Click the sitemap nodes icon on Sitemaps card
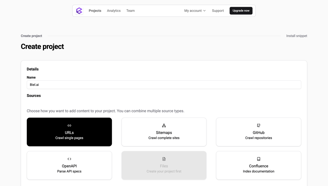Image resolution: width=328 pixels, height=186 pixels. pyautogui.click(x=164, y=125)
